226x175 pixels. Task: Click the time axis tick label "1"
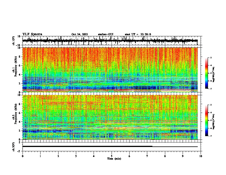(x=40, y=156)
